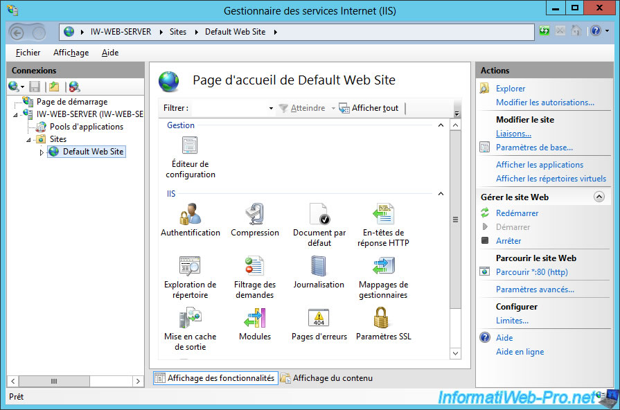Open the Aide menu in menu bar
The height and width of the screenshot is (410, 620).
[x=110, y=53]
